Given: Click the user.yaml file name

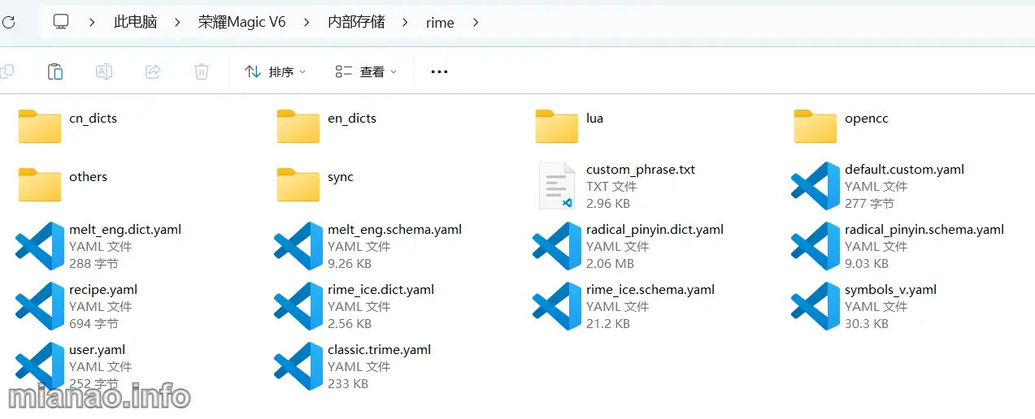Looking at the screenshot, I should (x=98, y=350).
